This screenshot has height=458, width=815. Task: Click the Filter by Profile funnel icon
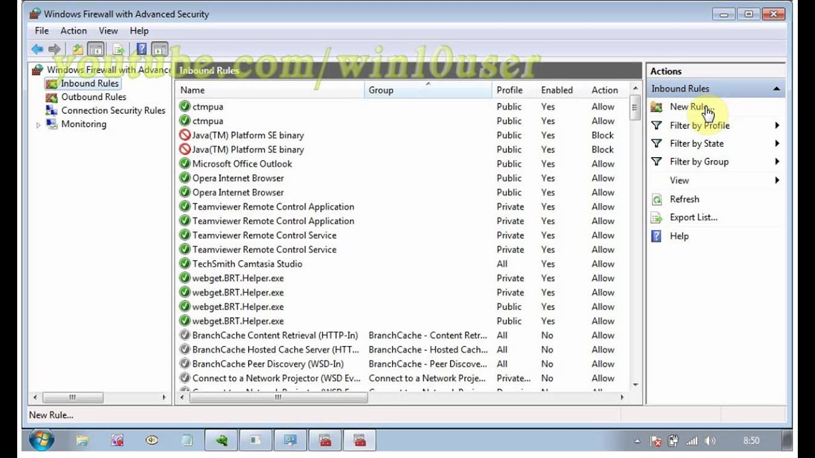click(656, 125)
